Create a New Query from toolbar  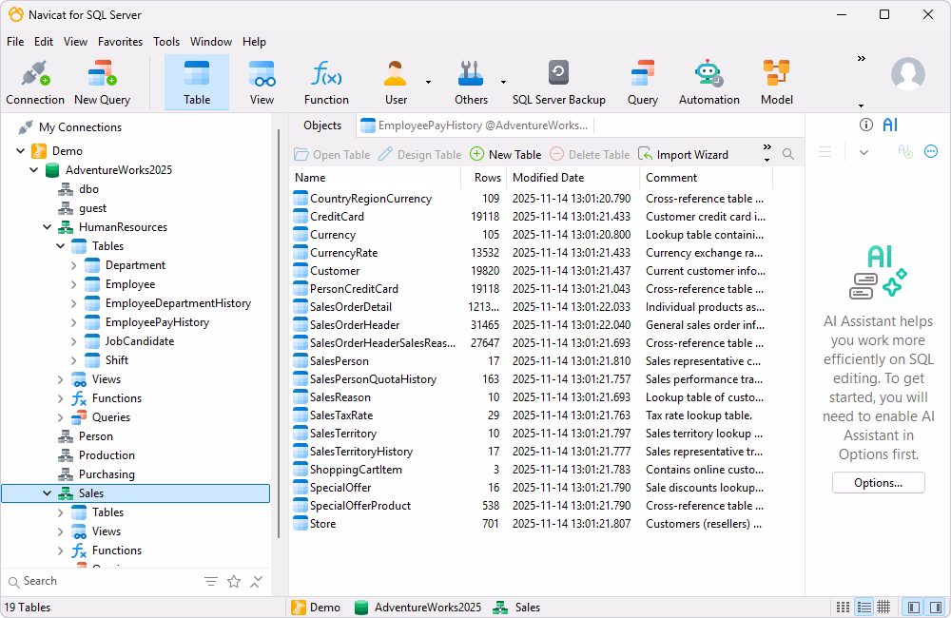pos(102,83)
